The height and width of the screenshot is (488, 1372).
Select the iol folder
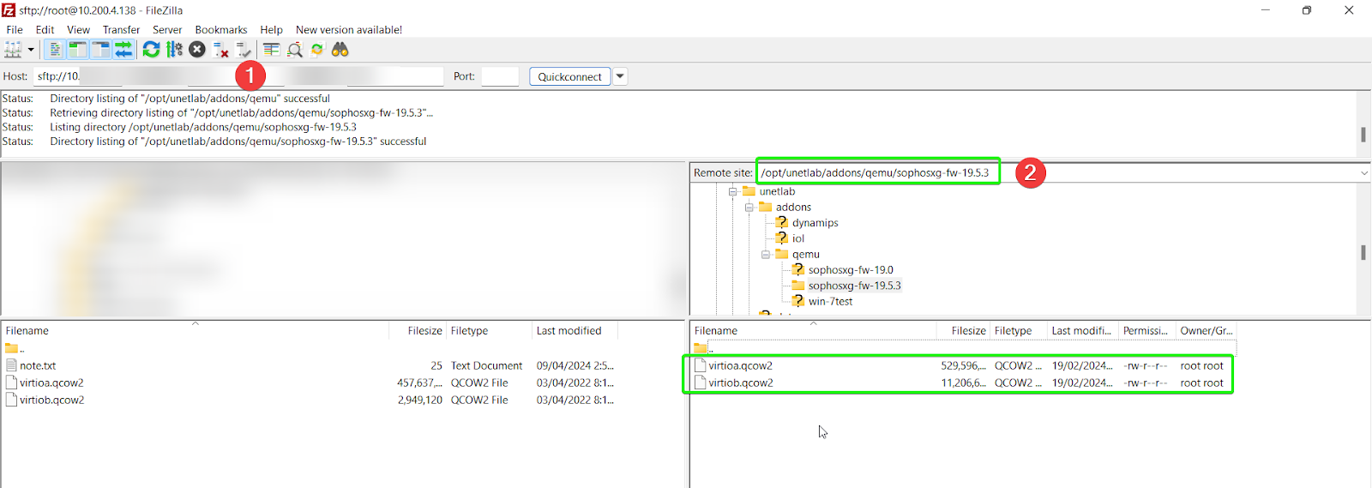point(797,238)
